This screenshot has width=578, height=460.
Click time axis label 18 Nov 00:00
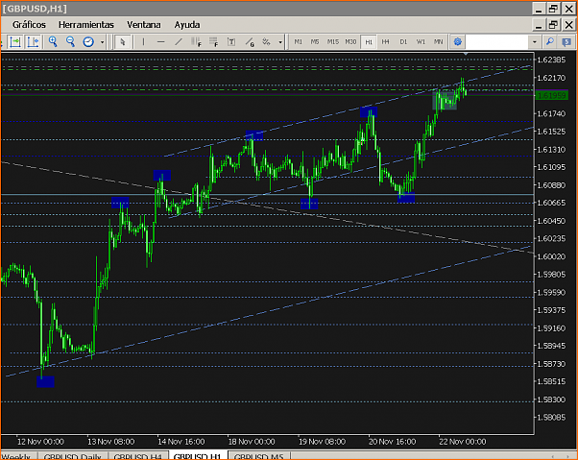coord(252,442)
